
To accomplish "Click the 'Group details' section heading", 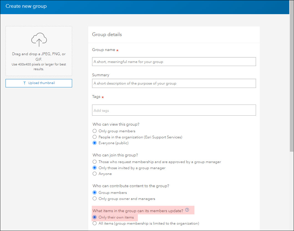I will [107, 34].
